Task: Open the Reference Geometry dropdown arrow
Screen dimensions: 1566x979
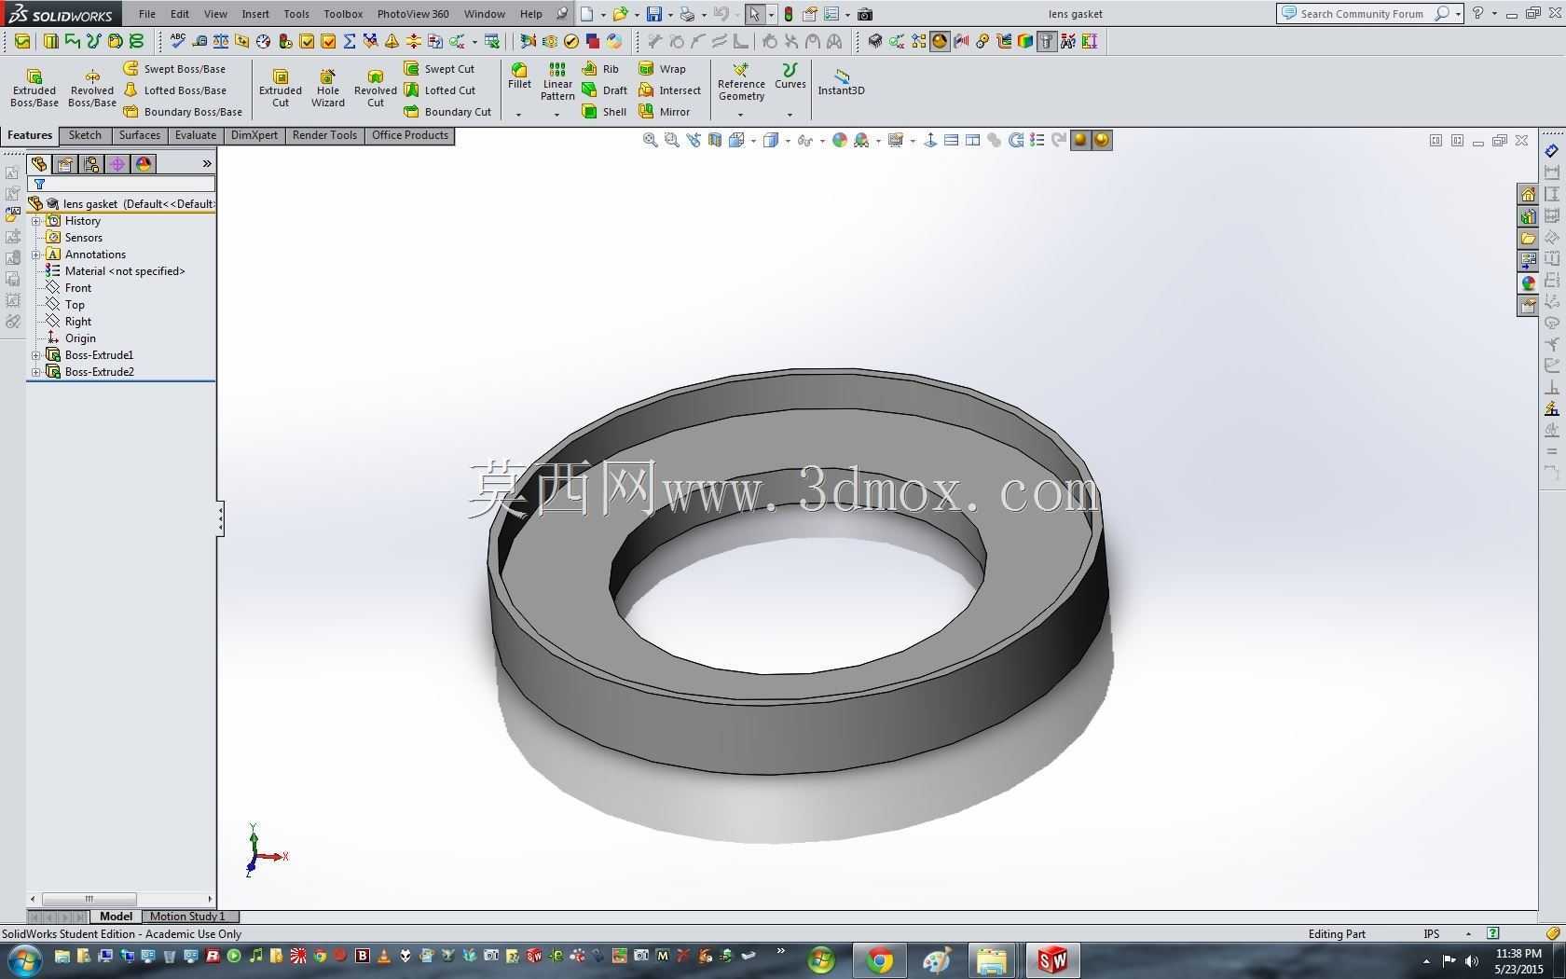Action: click(x=741, y=115)
